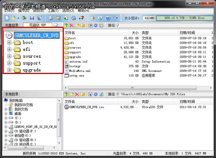This screenshot has height=158, width=216.
Task: Select bootmgr in the image file list
Action: point(75,66)
